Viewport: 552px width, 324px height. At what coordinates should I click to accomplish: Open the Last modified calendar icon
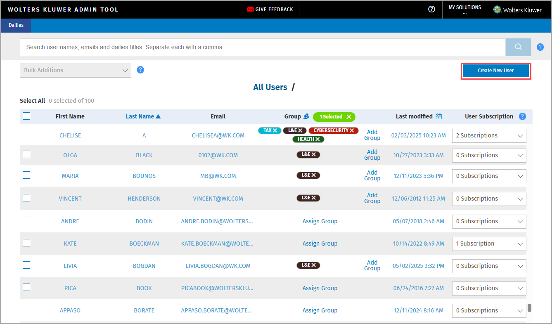coord(439,116)
